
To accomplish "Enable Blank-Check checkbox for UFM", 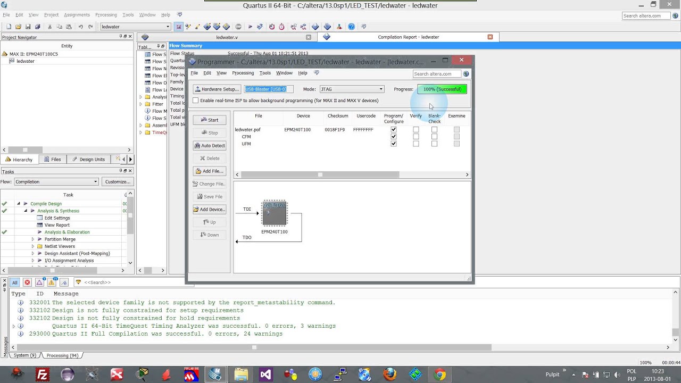I will click(x=434, y=144).
